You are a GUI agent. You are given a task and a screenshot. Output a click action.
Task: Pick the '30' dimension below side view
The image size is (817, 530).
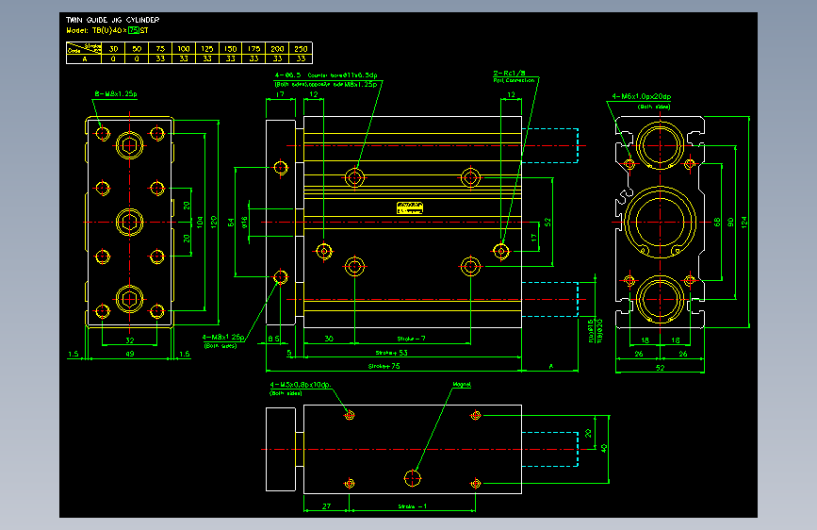(329, 339)
